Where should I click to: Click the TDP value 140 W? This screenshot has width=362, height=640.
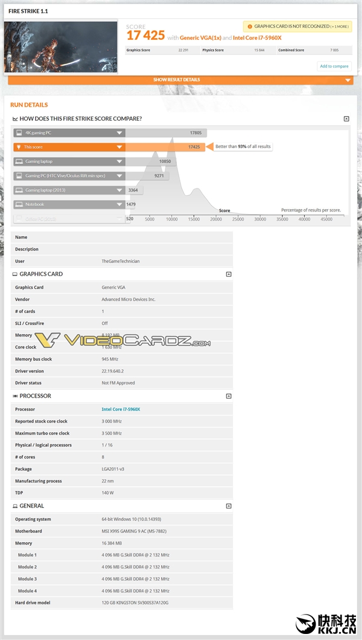point(108,493)
